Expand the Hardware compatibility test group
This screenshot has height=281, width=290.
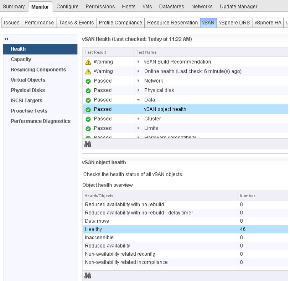[x=138, y=137]
